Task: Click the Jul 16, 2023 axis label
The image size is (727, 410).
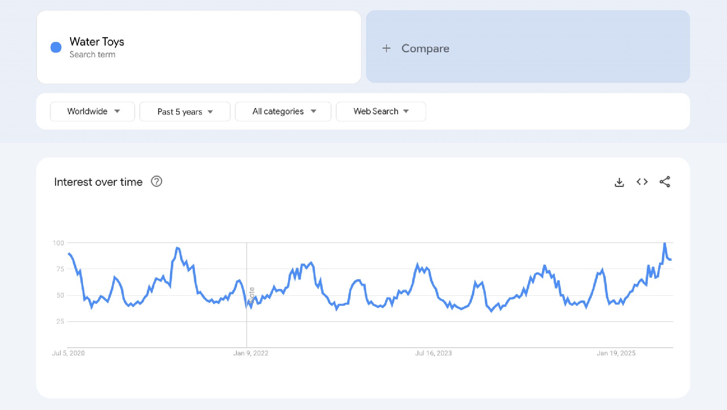Action: pyautogui.click(x=434, y=353)
